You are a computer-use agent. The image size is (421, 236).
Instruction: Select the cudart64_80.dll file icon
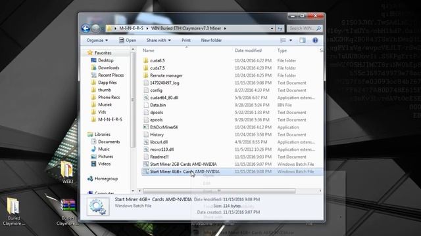click(x=146, y=98)
